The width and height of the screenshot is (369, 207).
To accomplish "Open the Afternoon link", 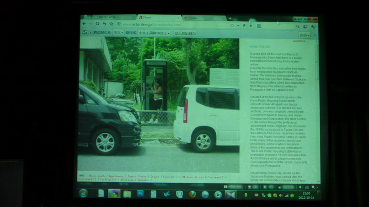I will [126, 180].
